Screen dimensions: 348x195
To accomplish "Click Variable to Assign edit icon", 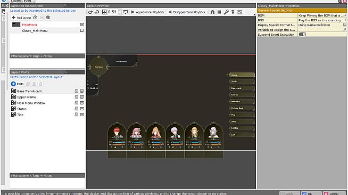I will pos(344,29).
